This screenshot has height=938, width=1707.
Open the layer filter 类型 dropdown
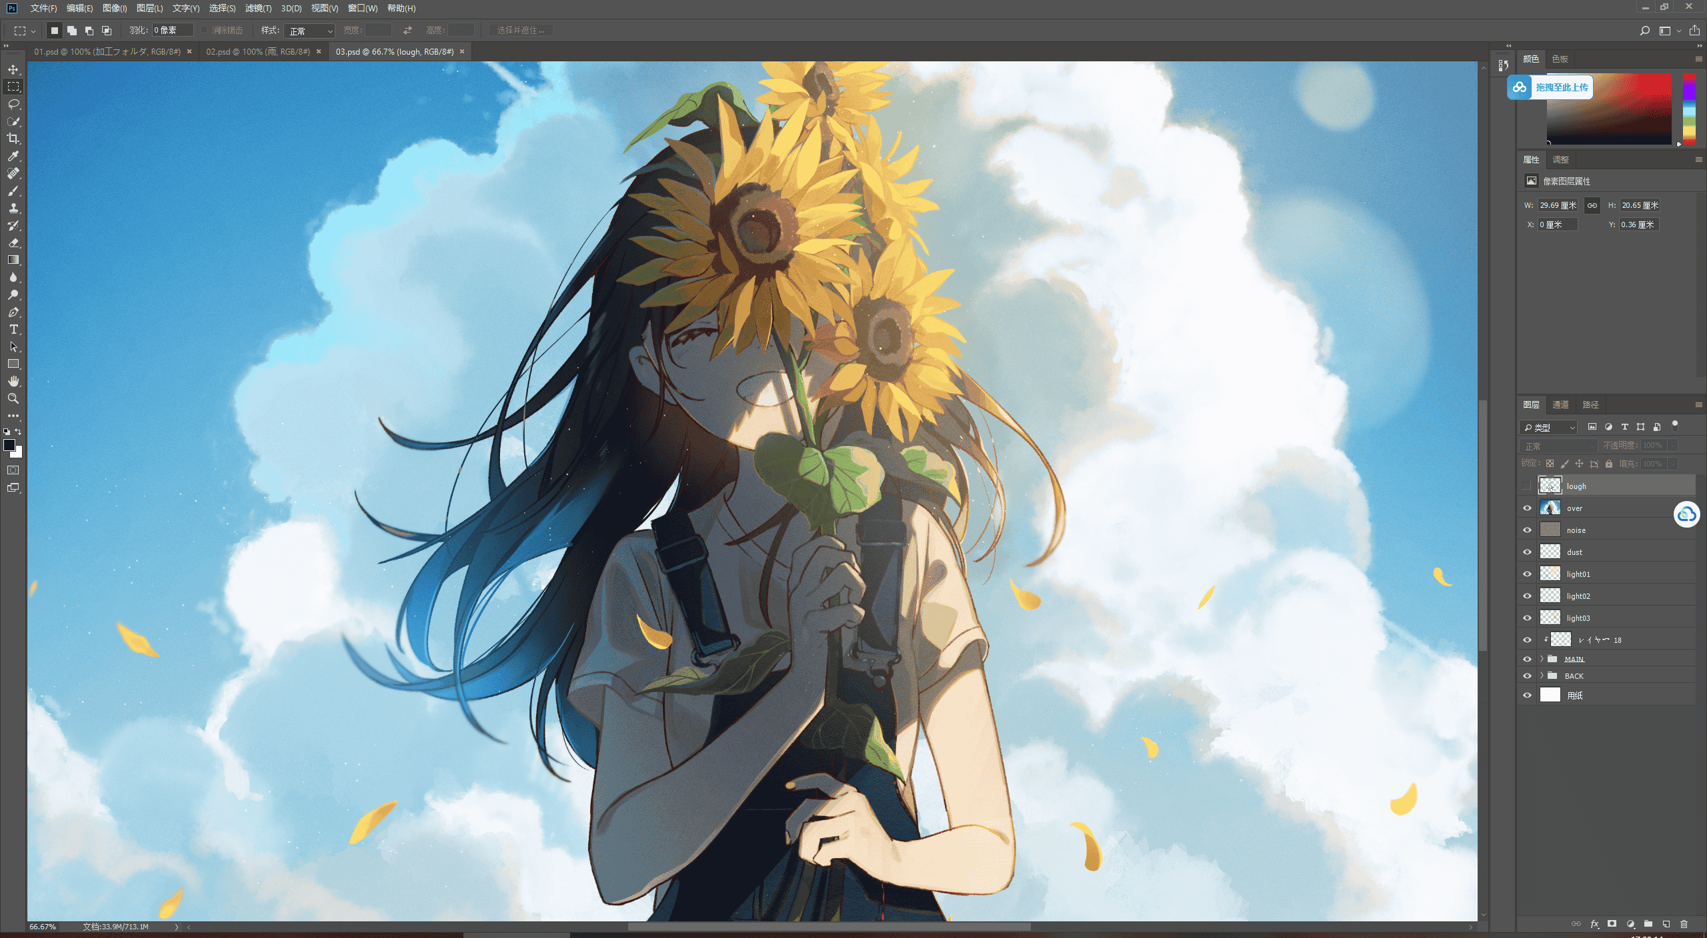[x=1549, y=427]
